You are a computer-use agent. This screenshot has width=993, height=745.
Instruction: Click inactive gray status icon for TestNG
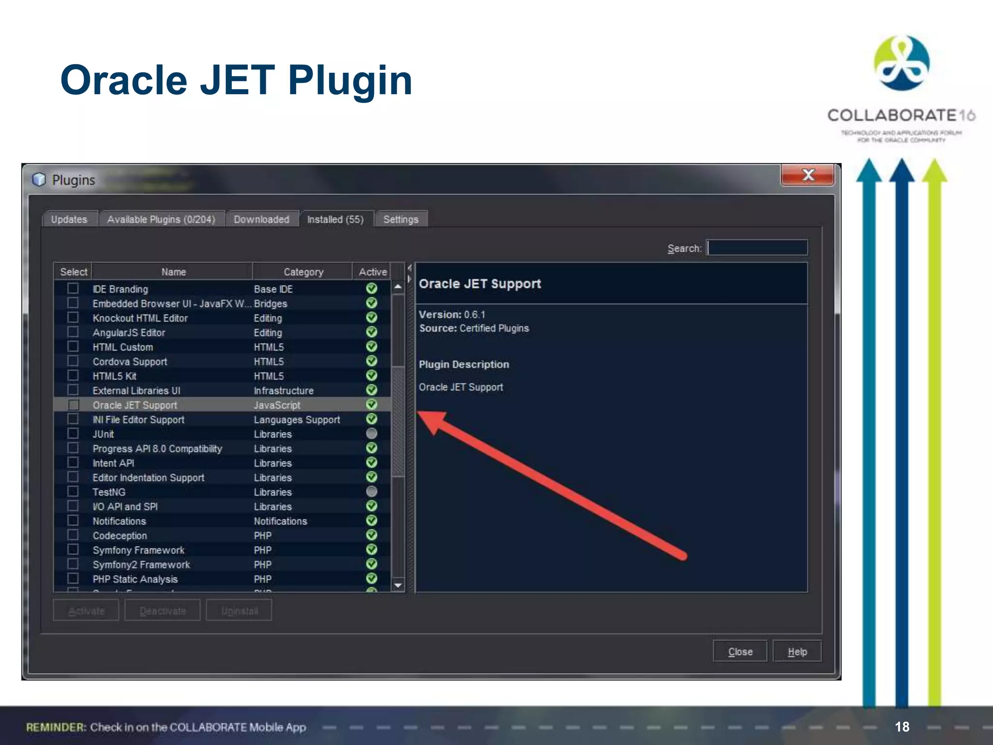(371, 492)
